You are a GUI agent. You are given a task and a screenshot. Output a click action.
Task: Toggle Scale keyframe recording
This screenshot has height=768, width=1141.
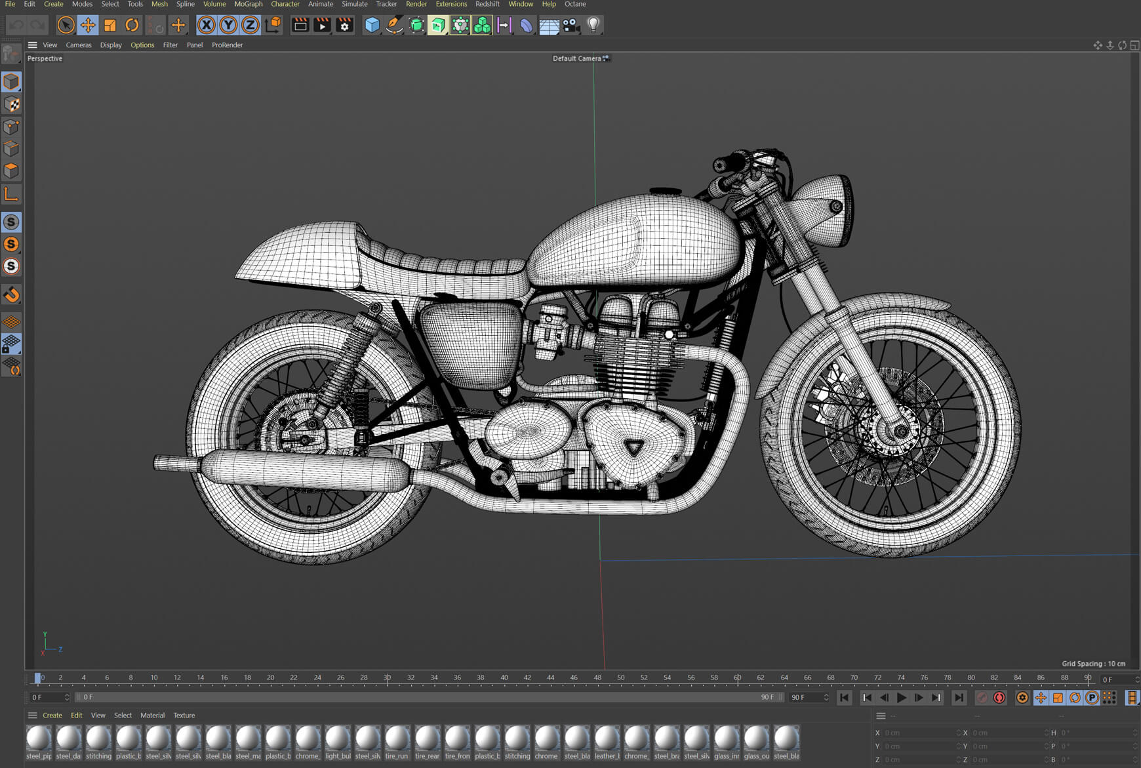click(x=1058, y=697)
